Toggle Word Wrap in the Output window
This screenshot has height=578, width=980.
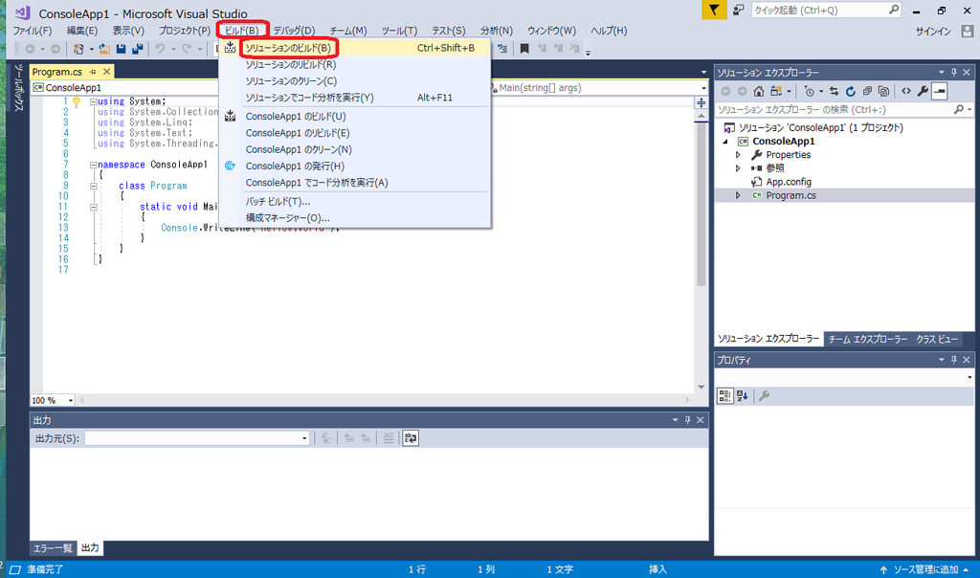411,438
